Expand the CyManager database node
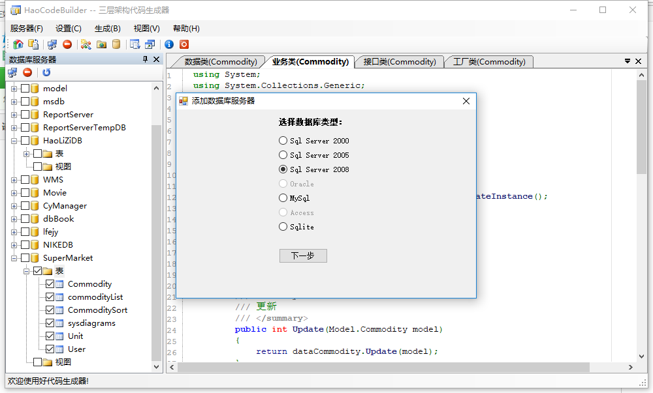 [14, 206]
